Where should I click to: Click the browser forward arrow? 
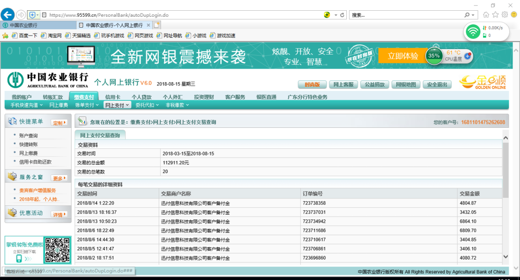click(21, 15)
